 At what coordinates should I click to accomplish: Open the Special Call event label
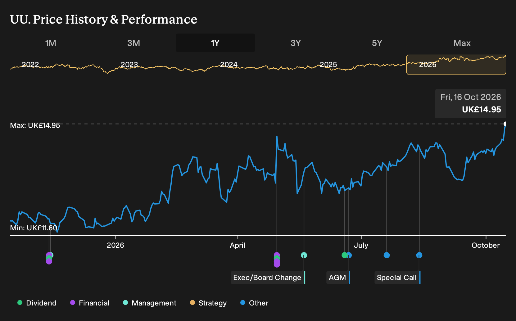click(x=397, y=278)
